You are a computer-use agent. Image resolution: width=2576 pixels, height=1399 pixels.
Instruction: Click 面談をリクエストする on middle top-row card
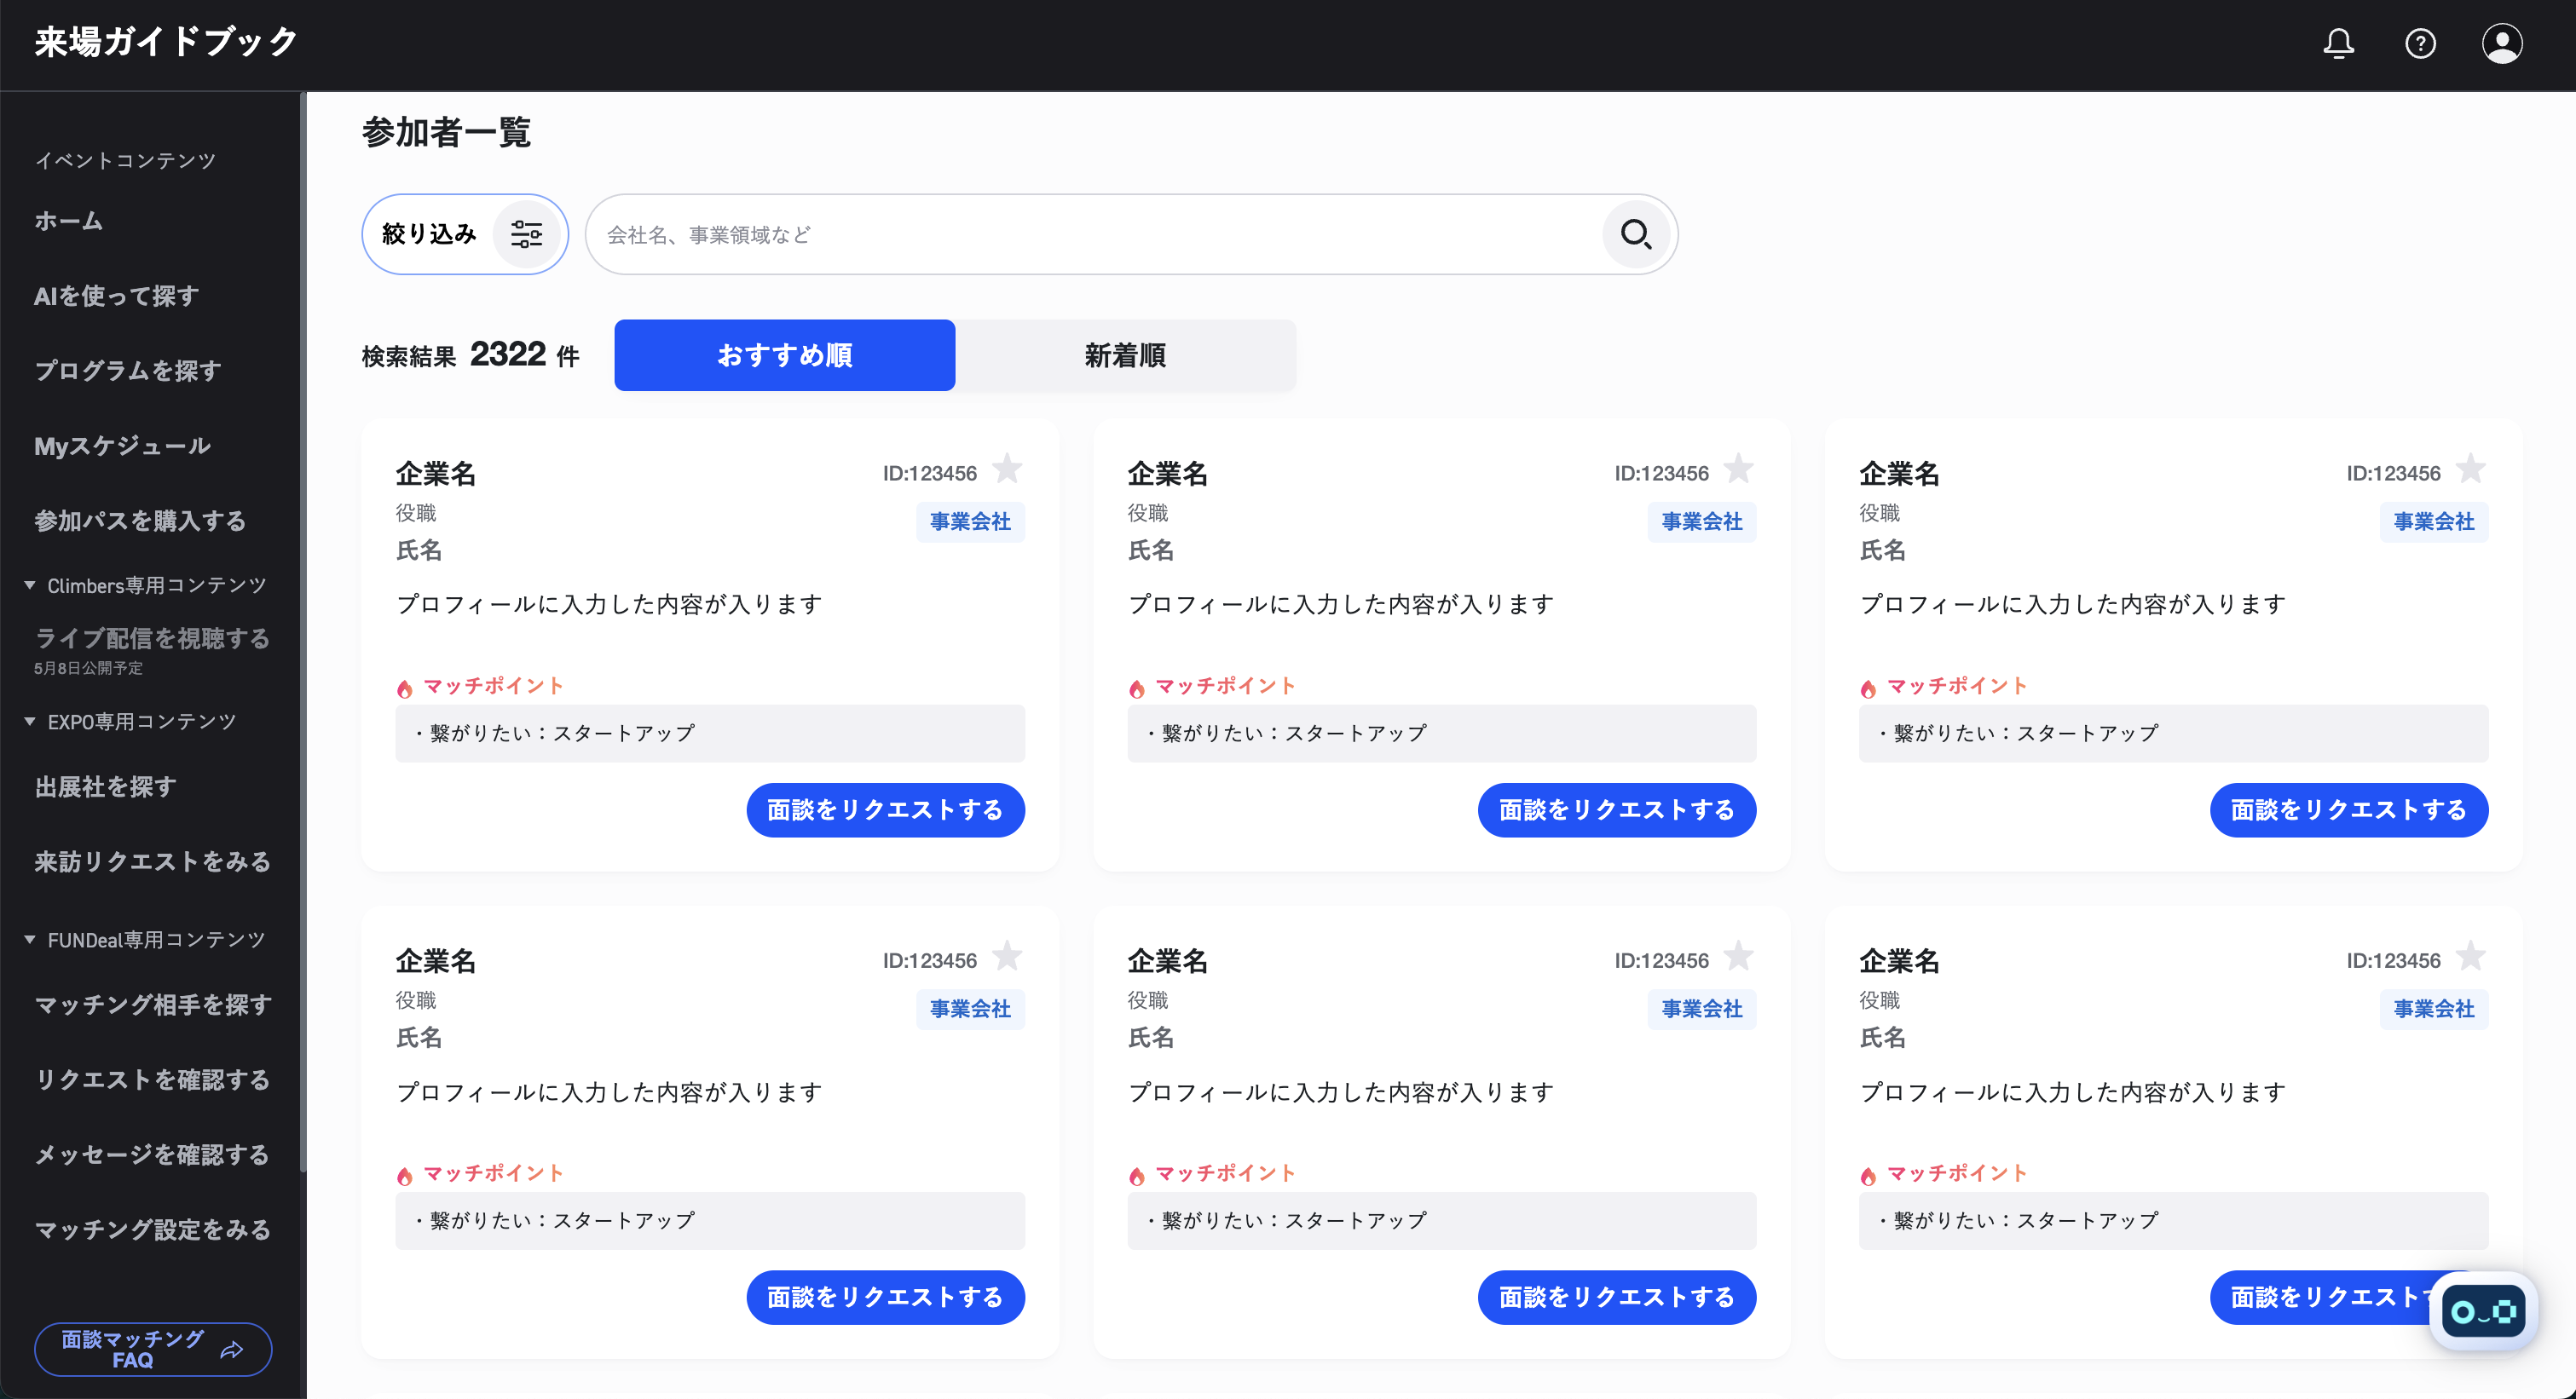pyautogui.click(x=1617, y=809)
